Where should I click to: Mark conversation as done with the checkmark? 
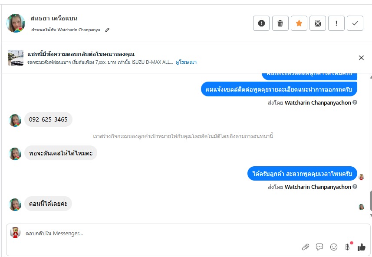355,23
